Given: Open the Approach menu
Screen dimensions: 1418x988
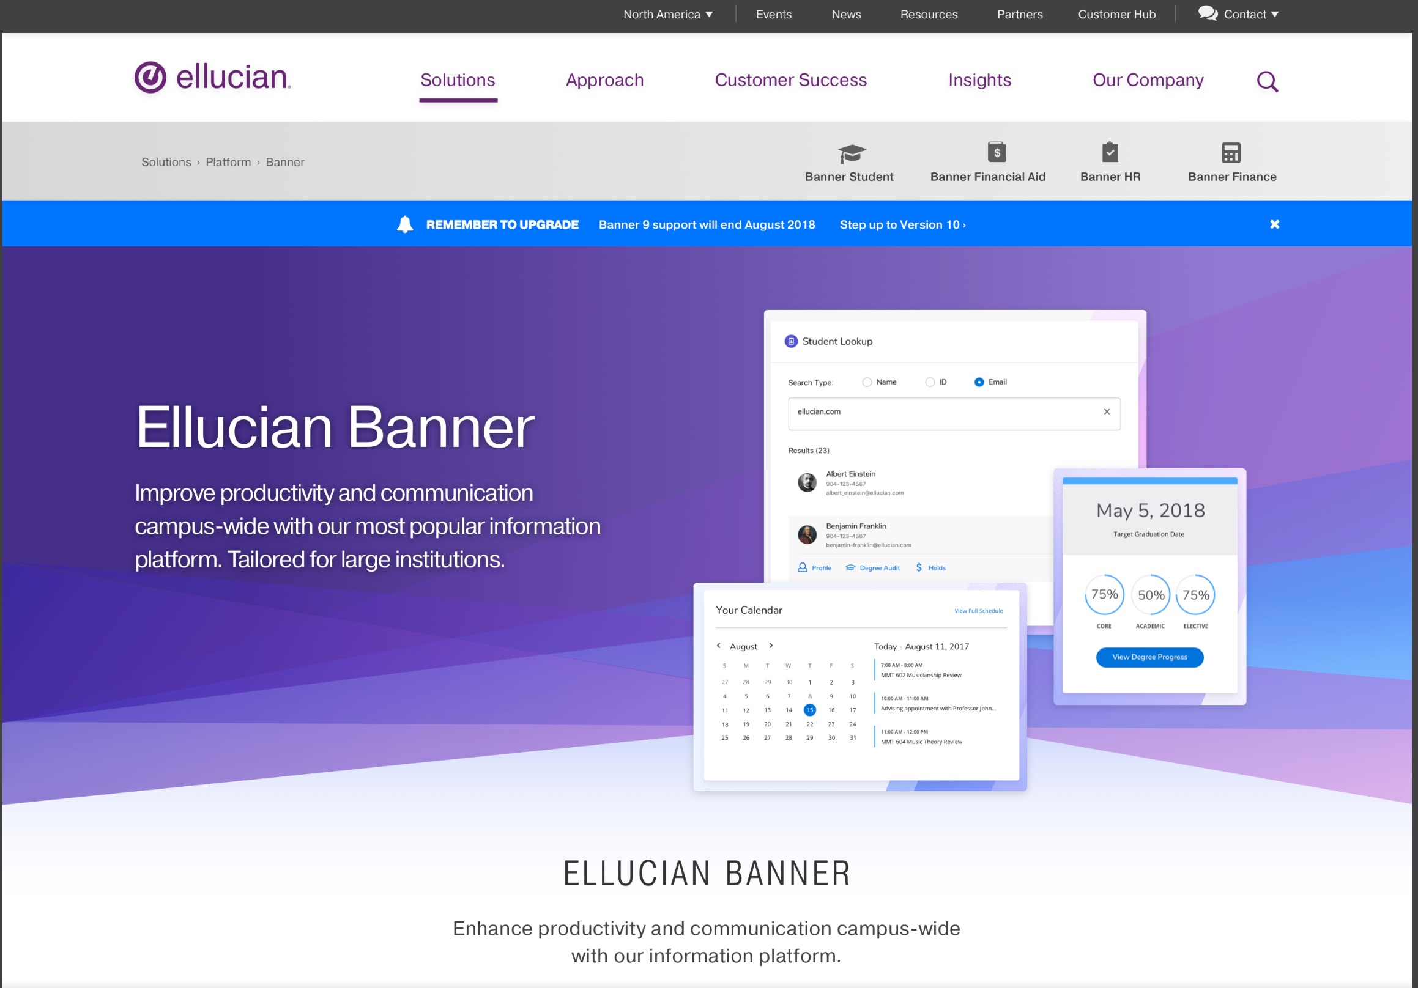Looking at the screenshot, I should click(604, 80).
